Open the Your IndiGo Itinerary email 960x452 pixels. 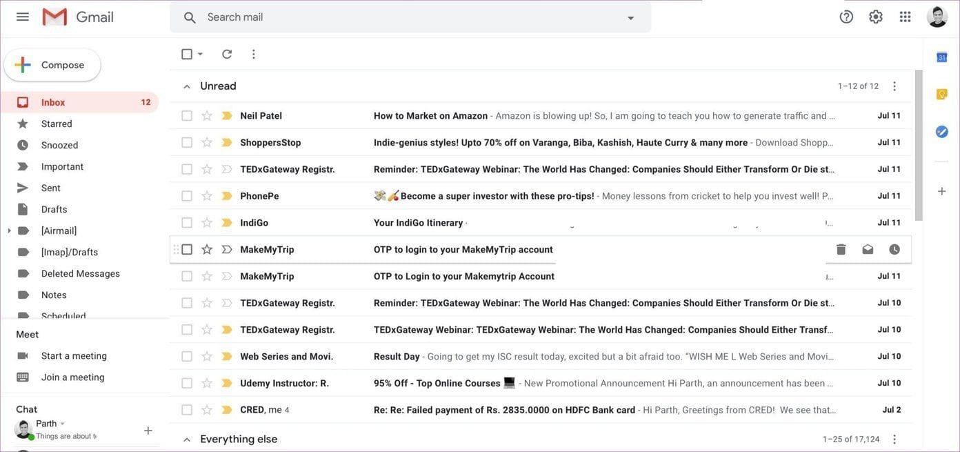541,223
